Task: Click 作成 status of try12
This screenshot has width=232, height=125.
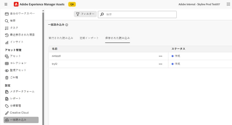Action: click(x=176, y=64)
